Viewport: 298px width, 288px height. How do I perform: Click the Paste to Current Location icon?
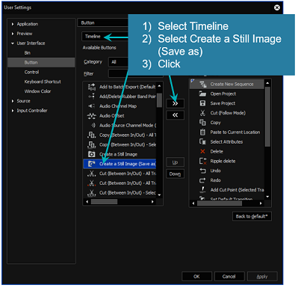[x=202, y=132]
